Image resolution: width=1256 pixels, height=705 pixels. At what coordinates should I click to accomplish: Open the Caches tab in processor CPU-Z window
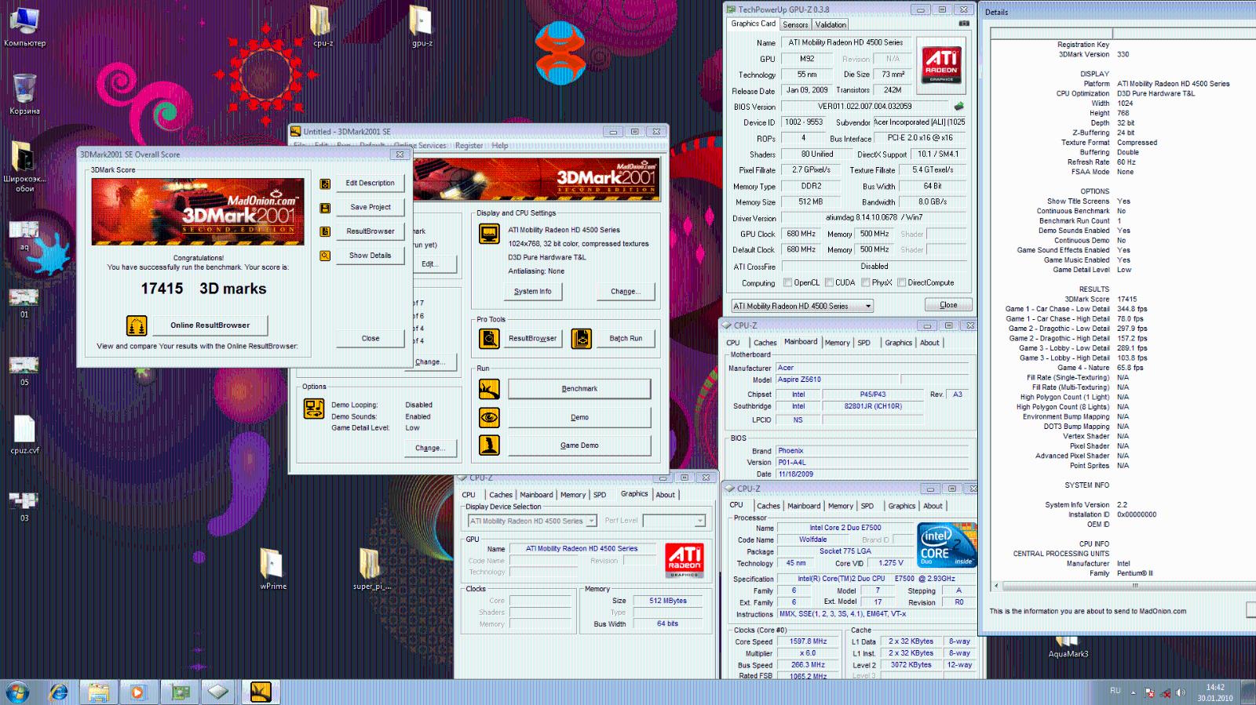768,506
